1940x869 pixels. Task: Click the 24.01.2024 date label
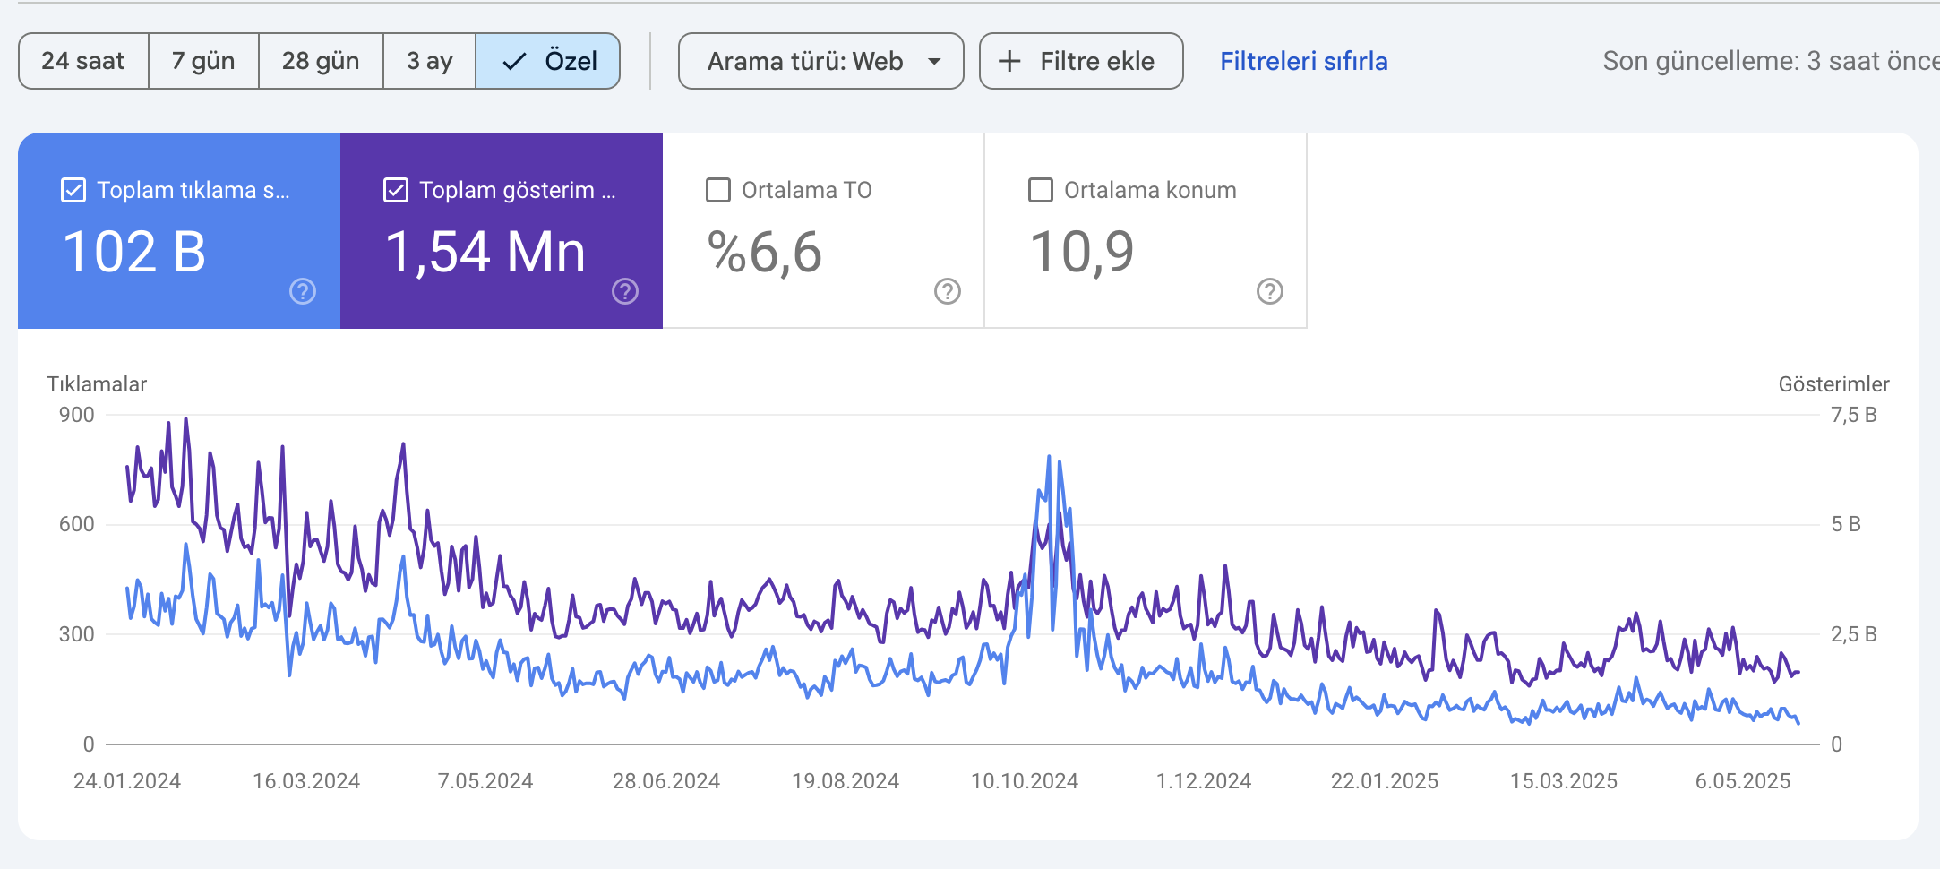(127, 781)
